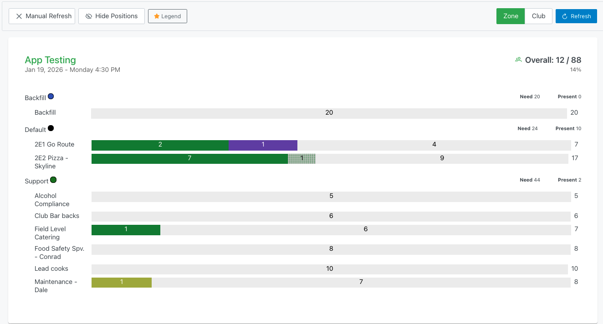603x324 pixels.
Task: Click the green attendees icon beside Overall count
Action: [x=518, y=59]
